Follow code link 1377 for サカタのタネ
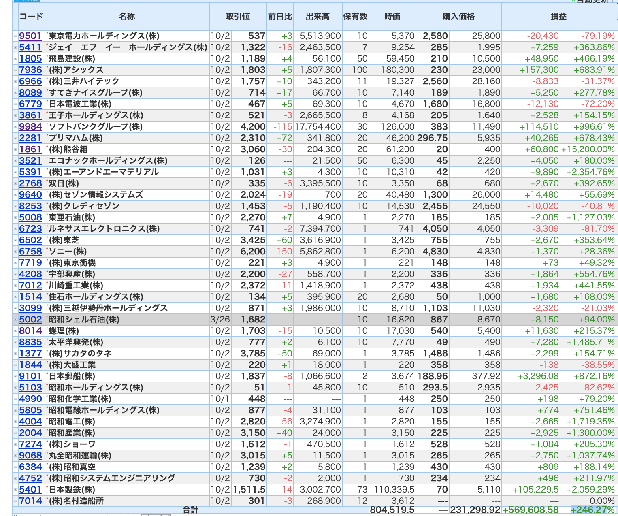This screenshot has width=618, height=516. [x=30, y=354]
